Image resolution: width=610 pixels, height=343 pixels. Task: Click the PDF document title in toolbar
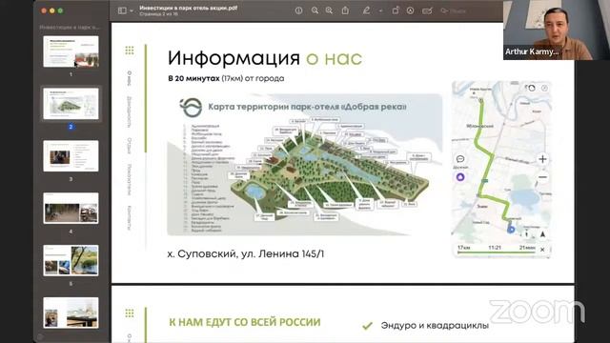click(x=189, y=8)
